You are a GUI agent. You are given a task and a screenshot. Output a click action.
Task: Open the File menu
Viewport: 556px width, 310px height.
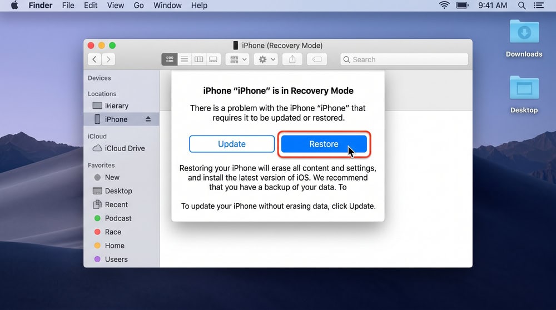(x=68, y=6)
